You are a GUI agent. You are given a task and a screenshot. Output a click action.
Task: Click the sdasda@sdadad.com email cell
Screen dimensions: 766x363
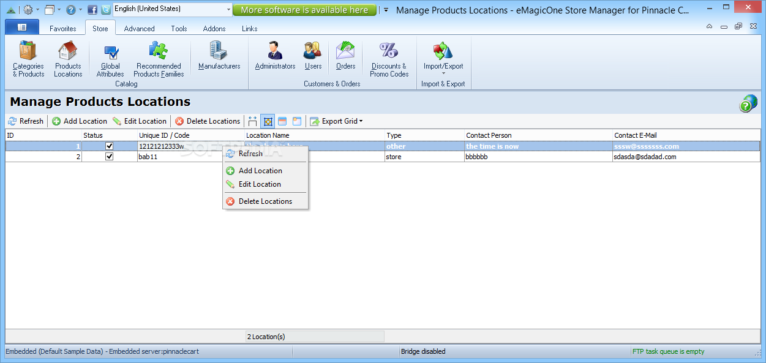tap(686, 157)
